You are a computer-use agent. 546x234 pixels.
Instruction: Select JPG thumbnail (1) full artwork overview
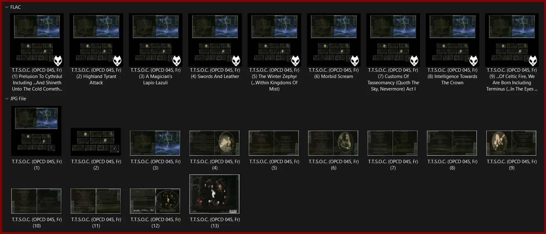[36, 131]
